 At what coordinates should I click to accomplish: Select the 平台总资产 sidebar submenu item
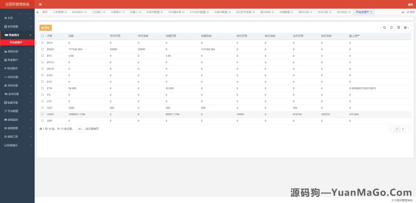[17, 42]
